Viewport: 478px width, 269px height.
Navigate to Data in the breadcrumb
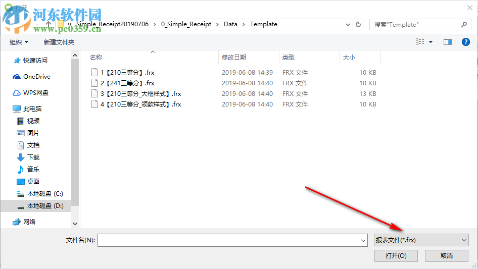(x=230, y=24)
